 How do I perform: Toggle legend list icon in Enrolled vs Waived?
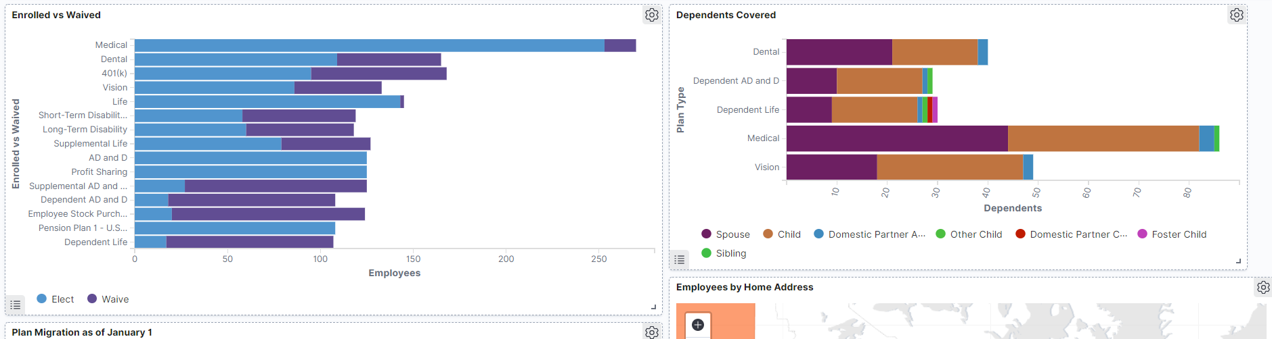point(16,305)
